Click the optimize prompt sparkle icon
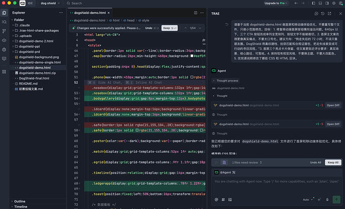345x209 pixels. (x=319, y=200)
